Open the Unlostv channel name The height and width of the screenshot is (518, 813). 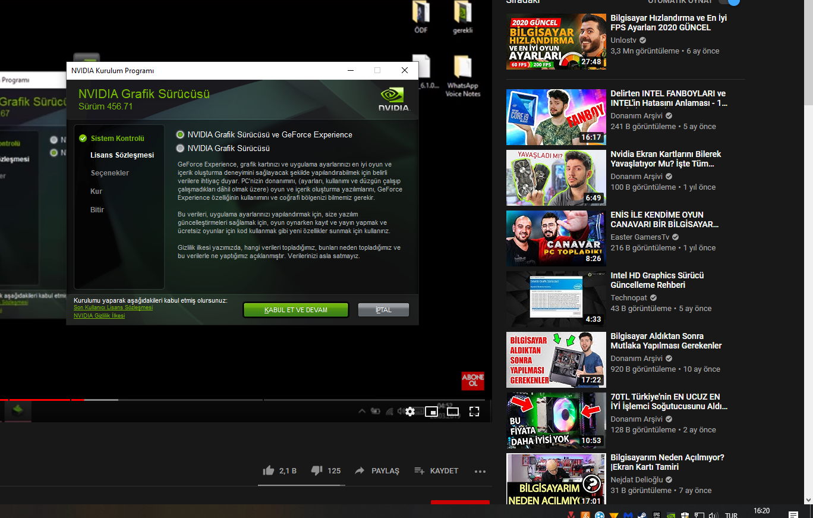623,40
